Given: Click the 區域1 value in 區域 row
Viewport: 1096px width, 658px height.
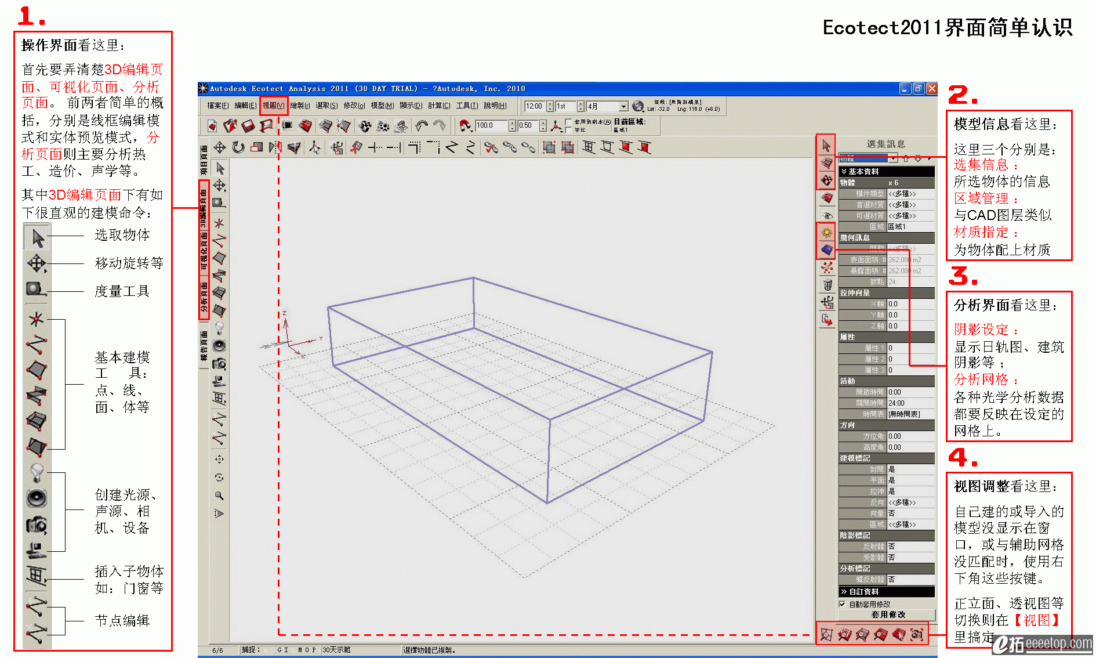Looking at the screenshot, I should (911, 227).
